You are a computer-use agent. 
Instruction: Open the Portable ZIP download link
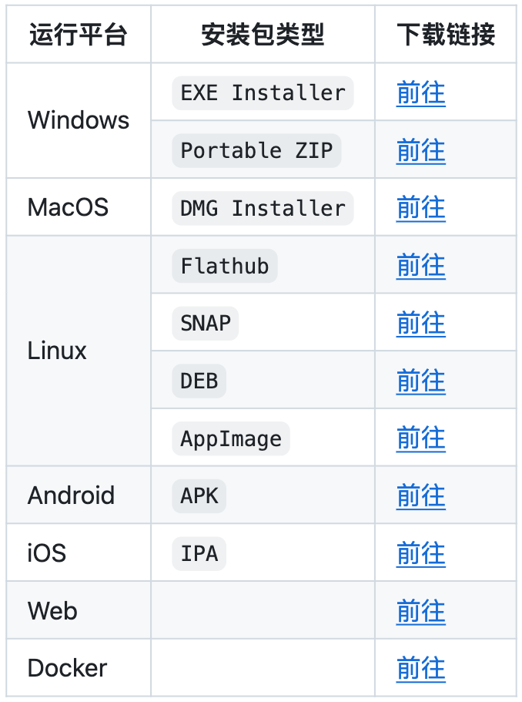(x=420, y=150)
